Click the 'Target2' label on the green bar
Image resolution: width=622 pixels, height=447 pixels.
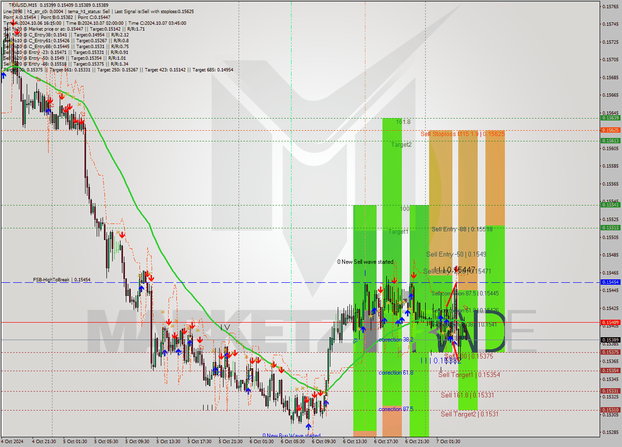[x=402, y=145]
